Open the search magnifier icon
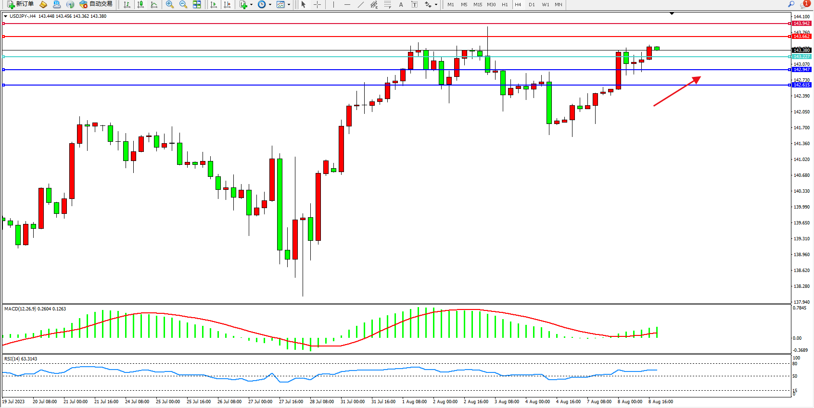 (x=791, y=4)
